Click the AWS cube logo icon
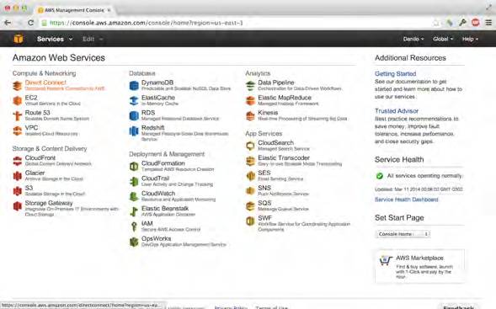This screenshot has width=496, height=309. coord(19,39)
